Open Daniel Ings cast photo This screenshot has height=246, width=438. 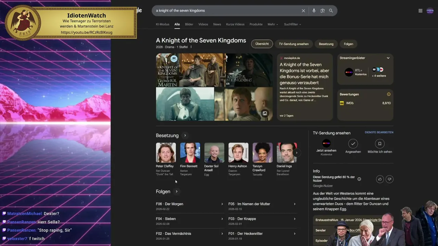pos(287,153)
